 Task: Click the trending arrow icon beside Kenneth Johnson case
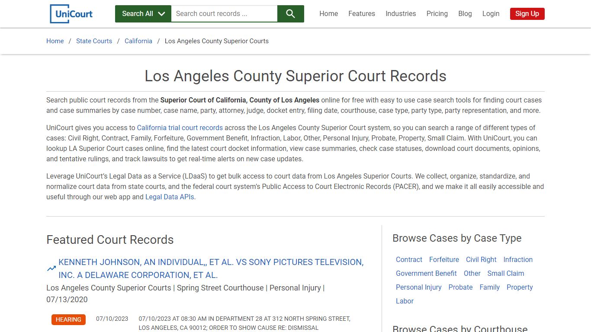51,268
